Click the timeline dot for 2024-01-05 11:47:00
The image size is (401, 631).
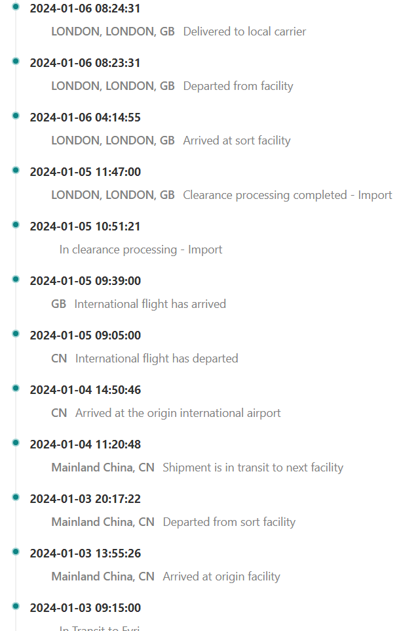pyautogui.click(x=16, y=170)
